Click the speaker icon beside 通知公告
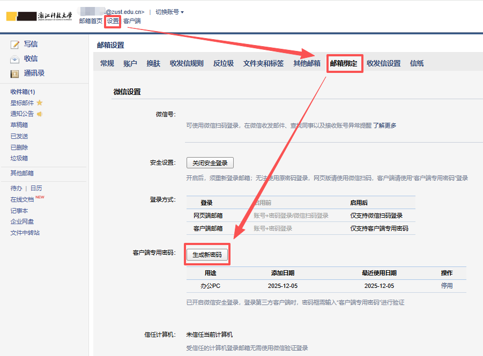Screen dimensions: 483x356 pyautogui.click(x=40, y=114)
